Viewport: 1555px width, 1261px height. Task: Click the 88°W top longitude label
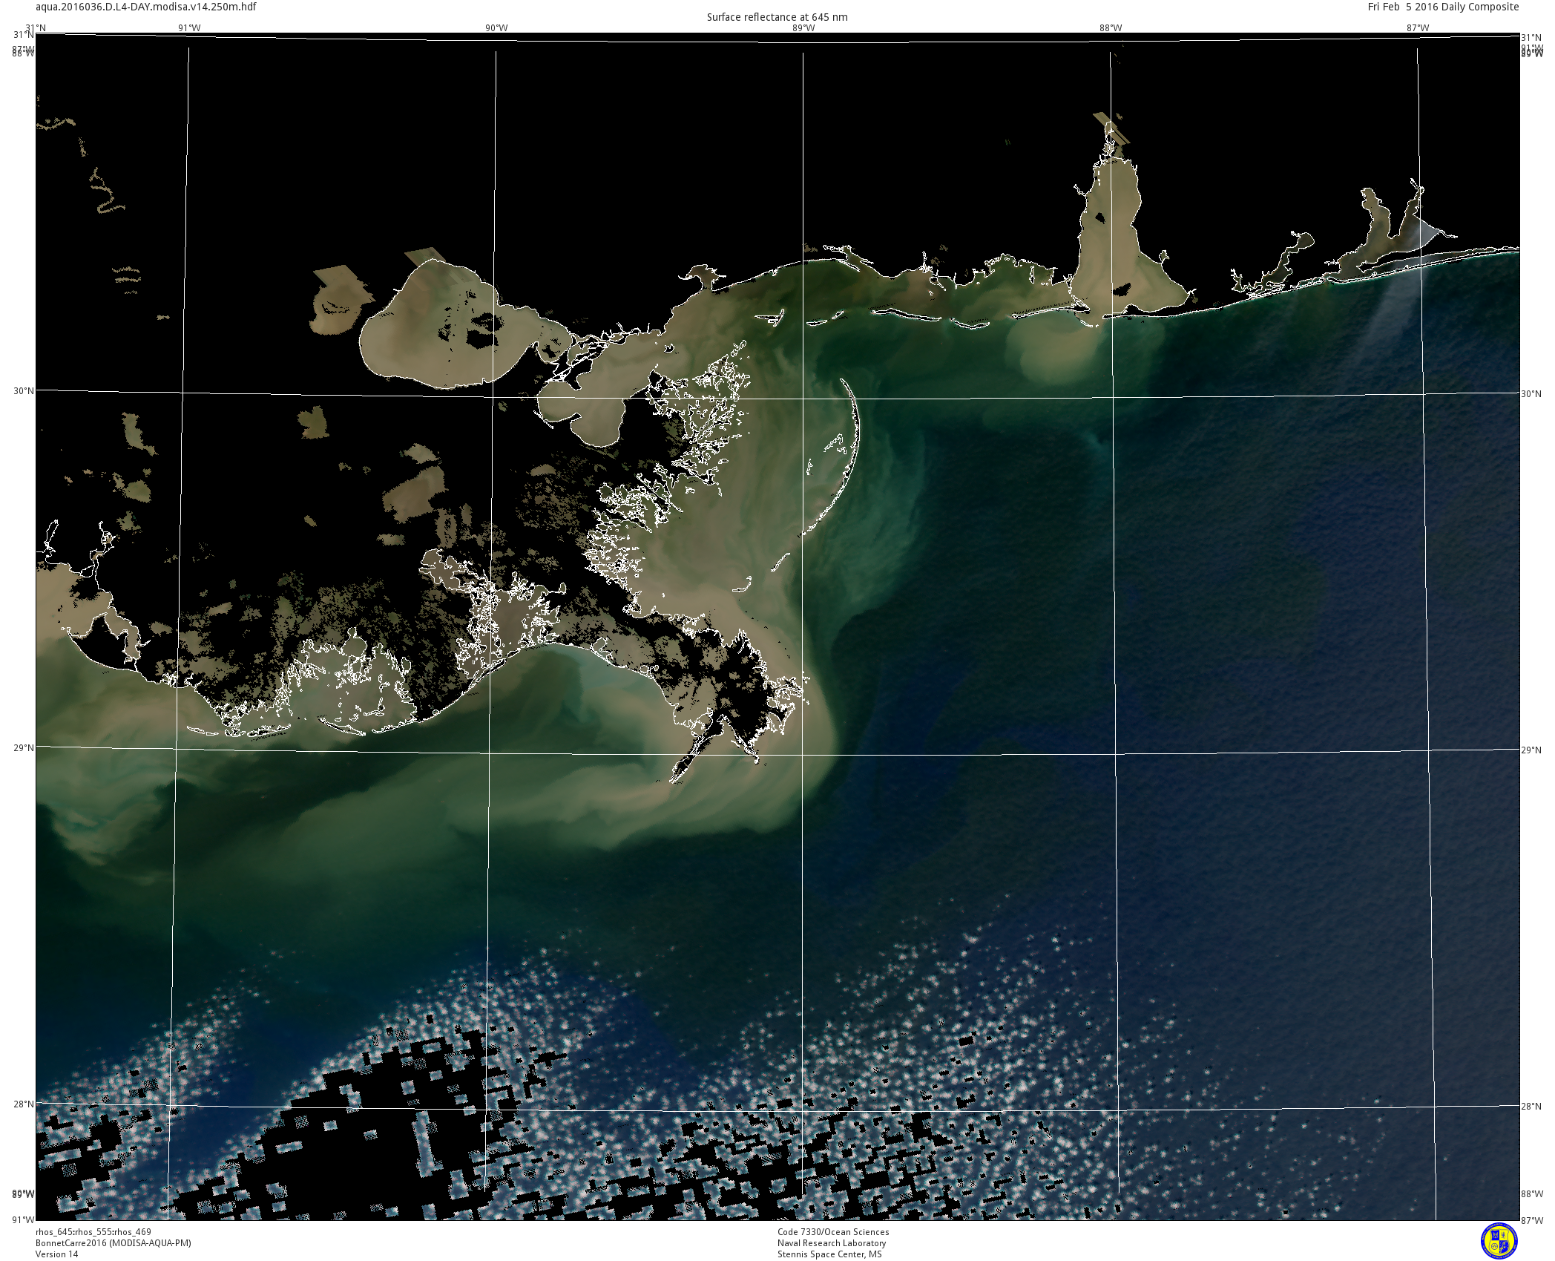[1111, 28]
